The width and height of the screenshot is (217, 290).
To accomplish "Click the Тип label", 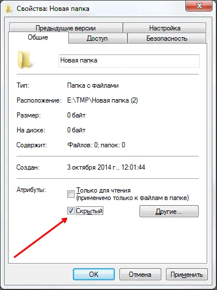I will click(23, 85).
